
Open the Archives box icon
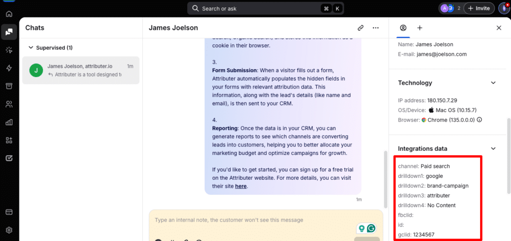point(9,86)
